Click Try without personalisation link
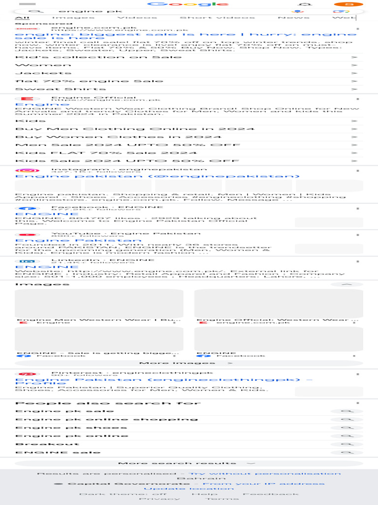Image resolution: width=378 pixels, height=505 pixels. click(264, 473)
